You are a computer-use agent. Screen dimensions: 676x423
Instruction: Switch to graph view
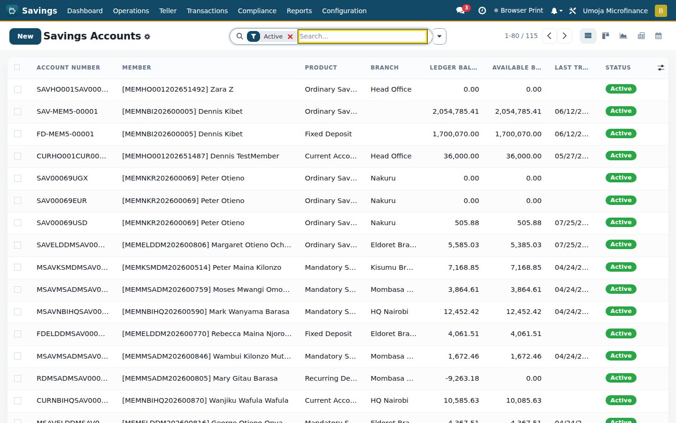point(623,36)
